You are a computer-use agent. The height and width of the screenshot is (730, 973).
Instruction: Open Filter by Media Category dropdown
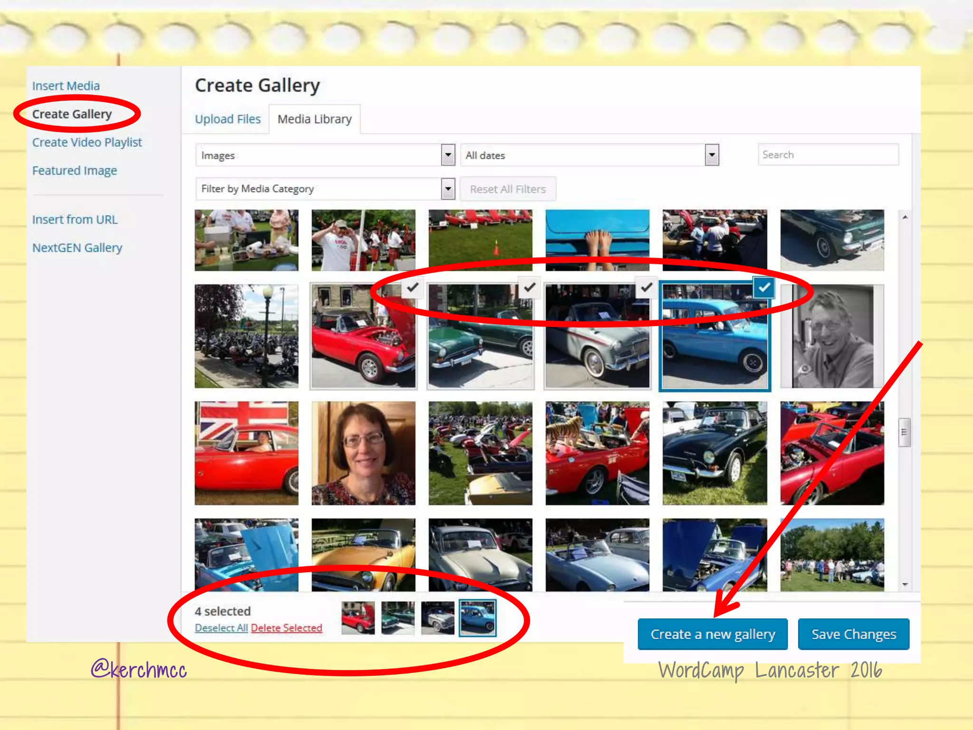pyautogui.click(x=448, y=189)
